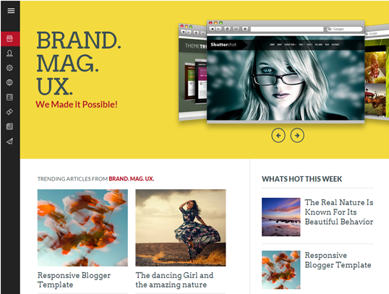Open the hamburger menu in the sidebar
The image size is (389, 294).
click(x=11, y=11)
